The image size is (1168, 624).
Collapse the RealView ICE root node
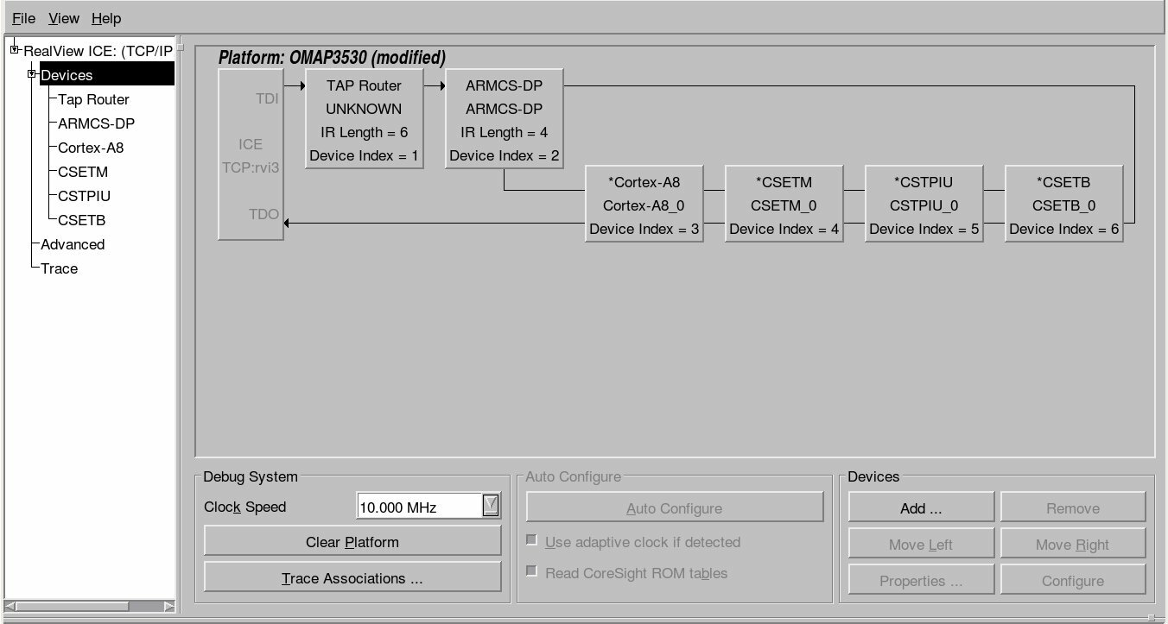(x=15, y=49)
